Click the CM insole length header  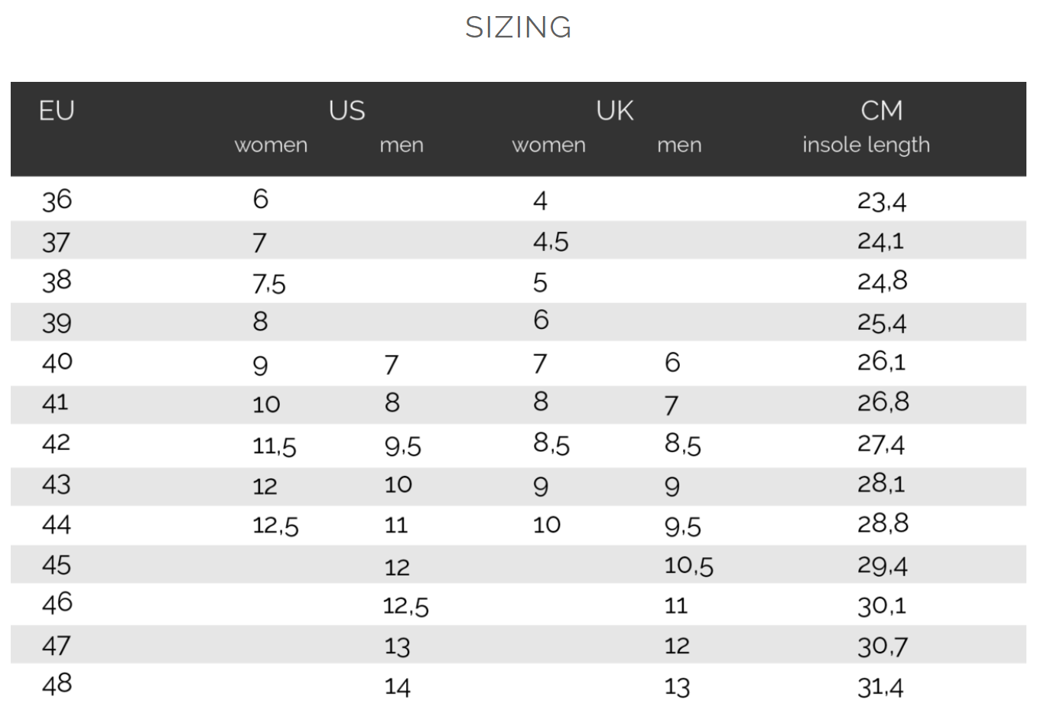(867, 127)
